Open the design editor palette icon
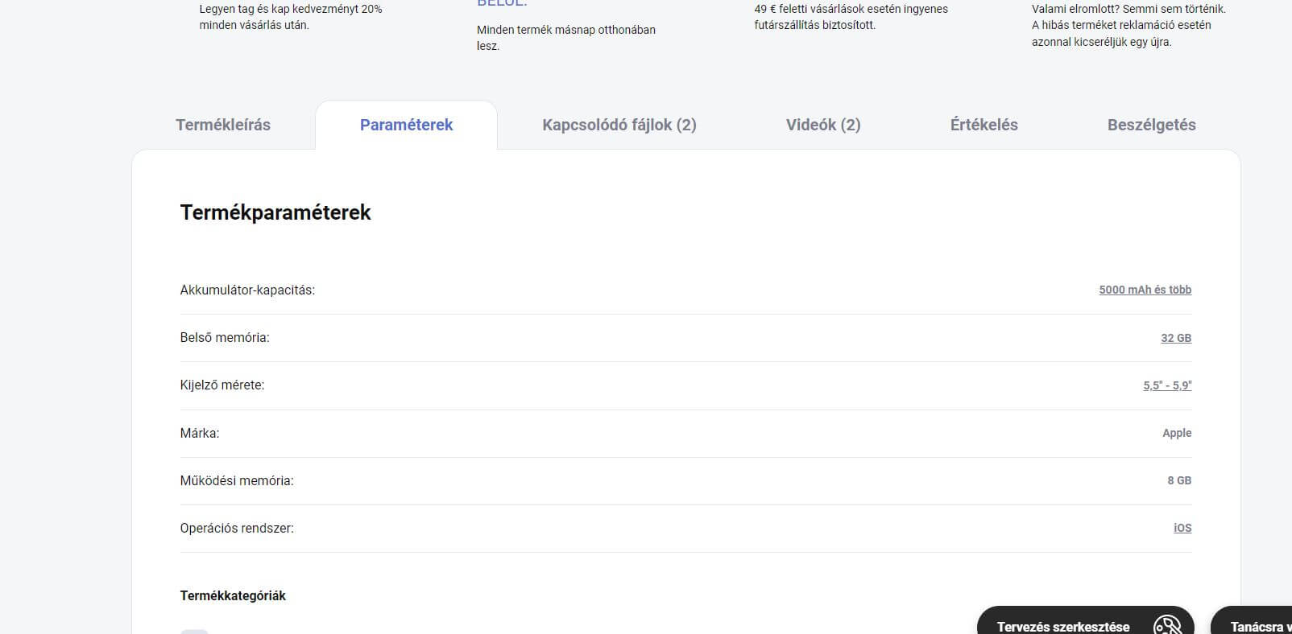This screenshot has height=634, width=1292. click(1167, 625)
